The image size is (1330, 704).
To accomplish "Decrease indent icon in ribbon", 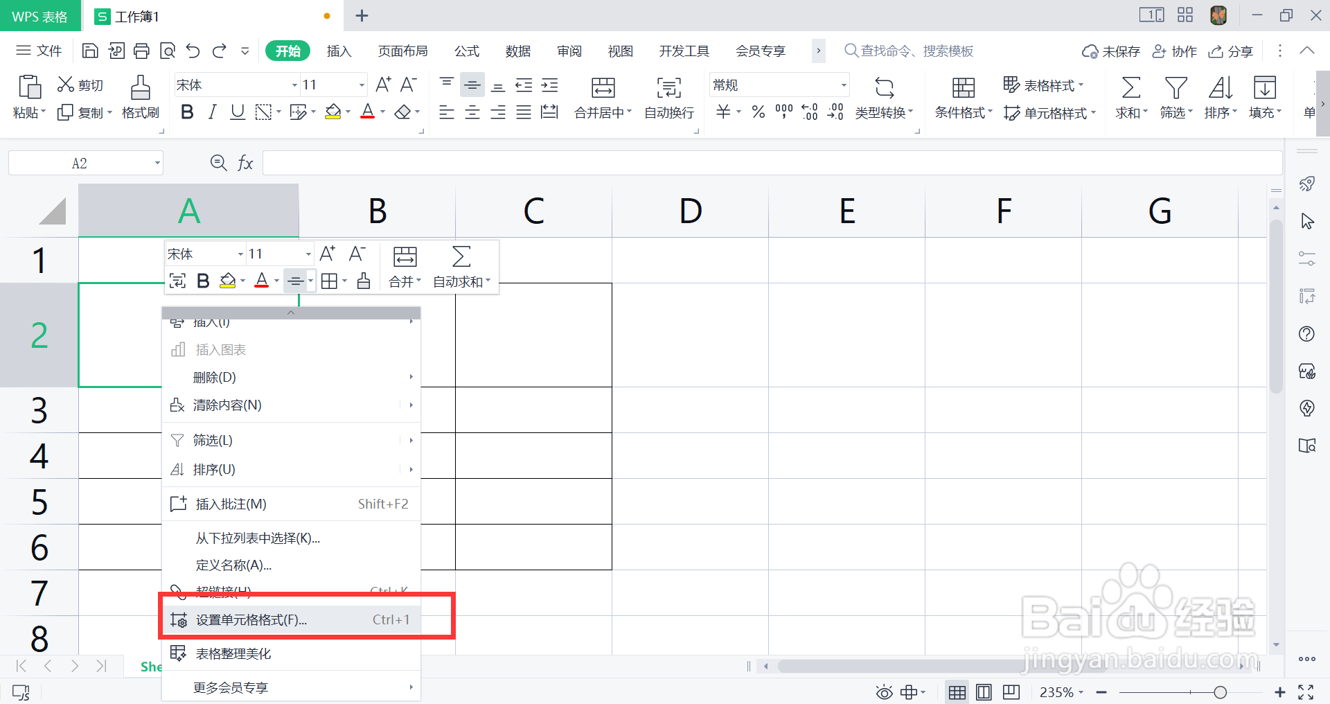I will click(524, 85).
